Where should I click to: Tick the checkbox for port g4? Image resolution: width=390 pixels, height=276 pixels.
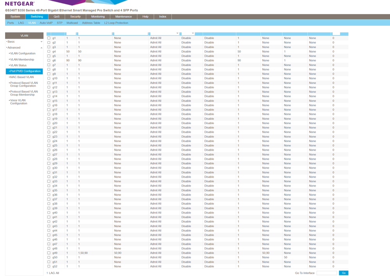(x=49, y=52)
